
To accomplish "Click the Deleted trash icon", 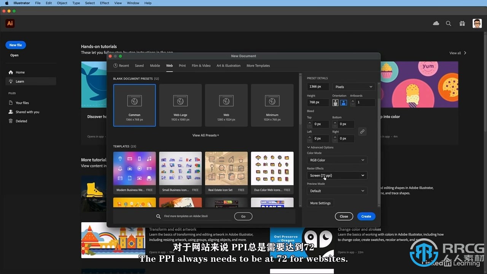I will click(x=11, y=121).
